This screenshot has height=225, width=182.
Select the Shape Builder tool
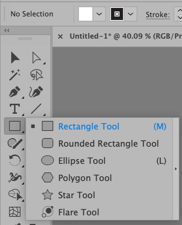(x=15, y=195)
